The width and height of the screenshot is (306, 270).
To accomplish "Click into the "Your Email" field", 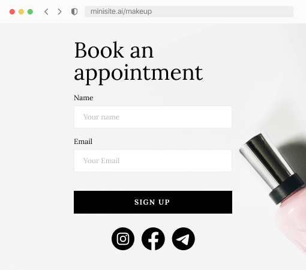I will pos(153,161).
